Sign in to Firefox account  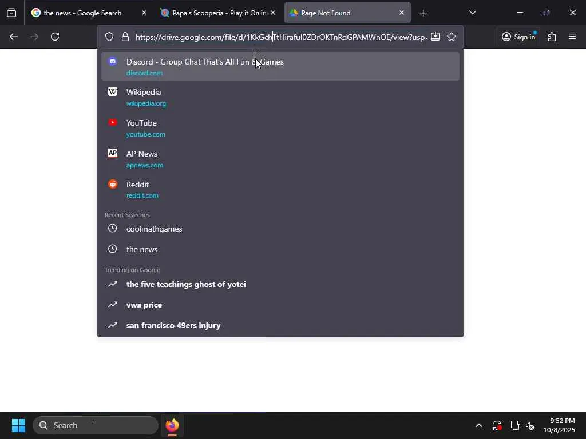pos(518,37)
